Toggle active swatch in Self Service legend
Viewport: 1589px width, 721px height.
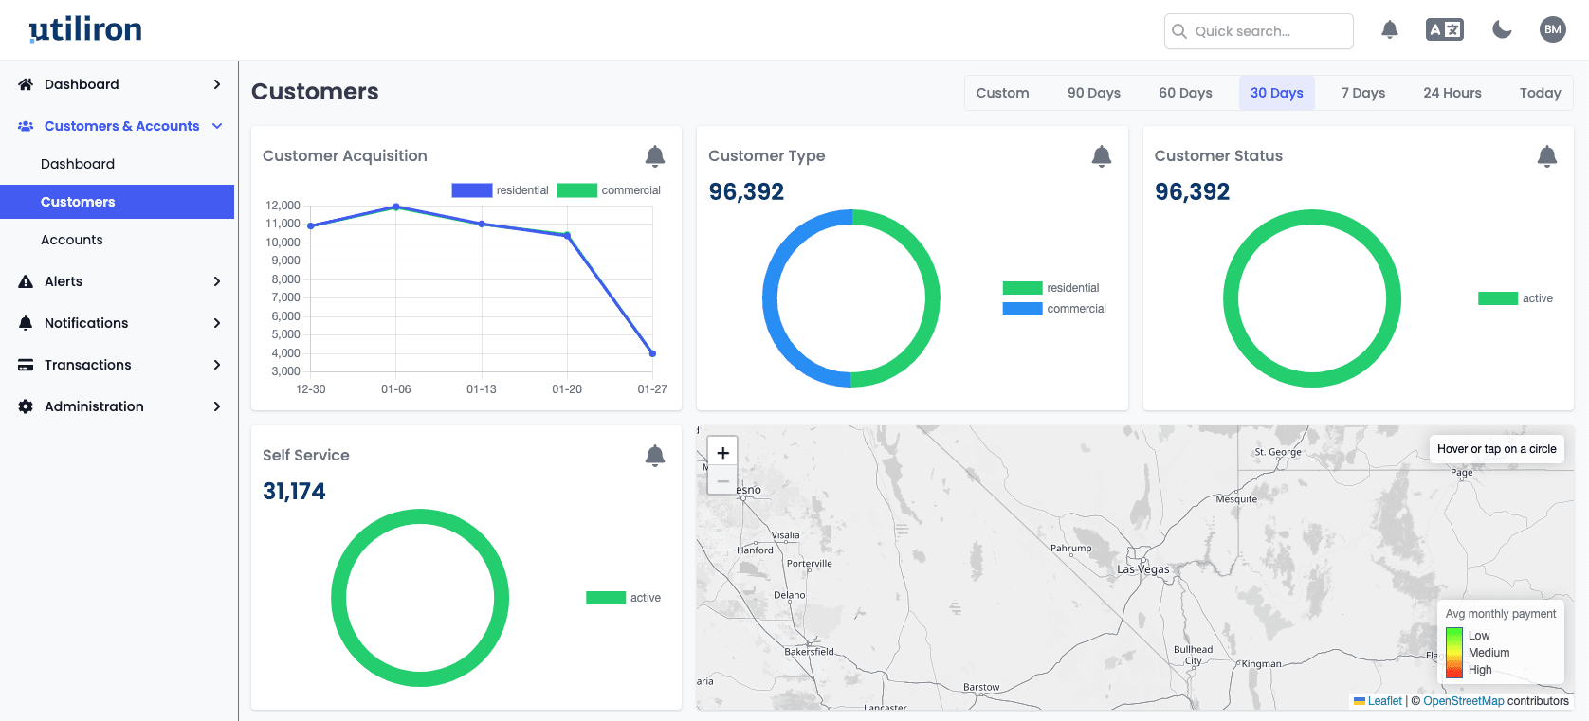[606, 598]
